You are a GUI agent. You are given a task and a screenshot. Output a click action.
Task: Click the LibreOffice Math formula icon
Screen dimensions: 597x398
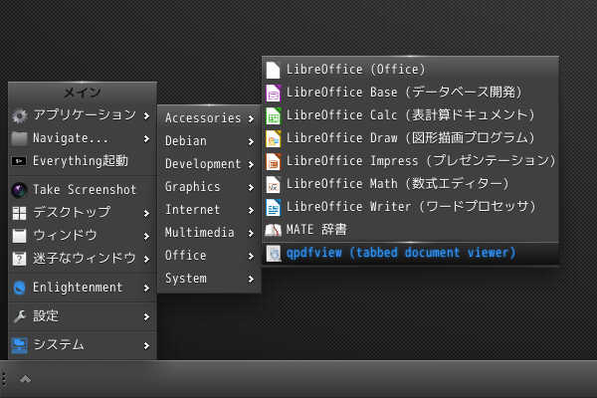pos(273,184)
